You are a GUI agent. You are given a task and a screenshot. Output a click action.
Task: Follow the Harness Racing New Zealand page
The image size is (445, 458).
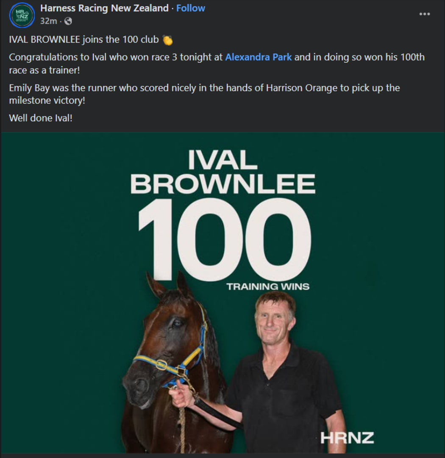190,8
